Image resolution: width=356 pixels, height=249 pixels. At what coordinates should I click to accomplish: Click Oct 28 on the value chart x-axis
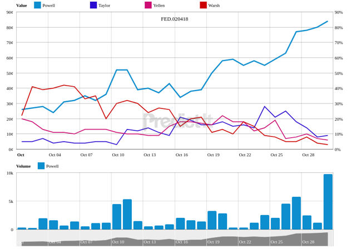point(308,155)
